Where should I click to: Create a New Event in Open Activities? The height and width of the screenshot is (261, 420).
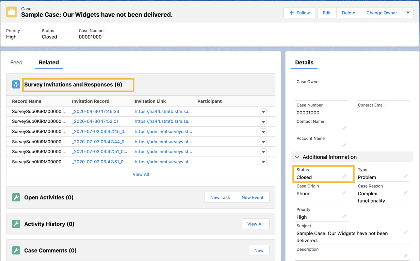tap(253, 197)
